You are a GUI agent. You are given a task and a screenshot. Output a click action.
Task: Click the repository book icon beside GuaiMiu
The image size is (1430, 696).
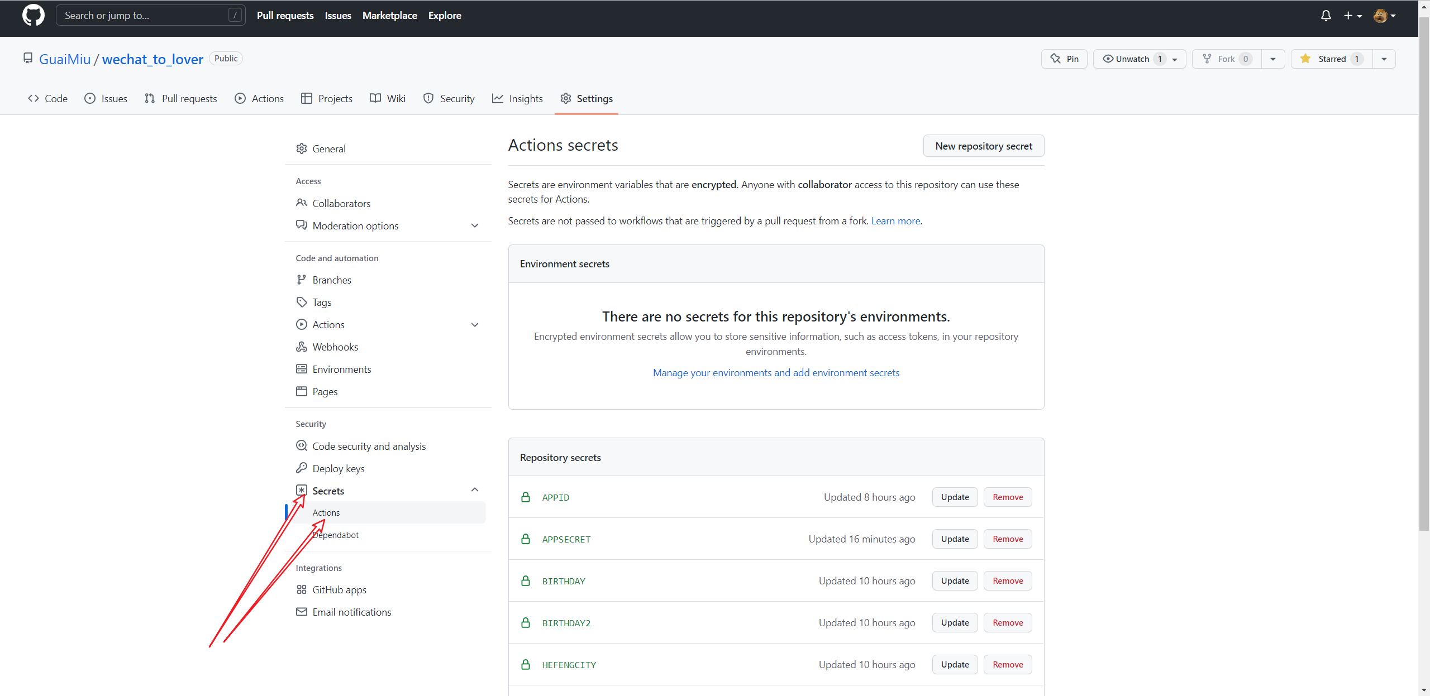coord(28,58)
